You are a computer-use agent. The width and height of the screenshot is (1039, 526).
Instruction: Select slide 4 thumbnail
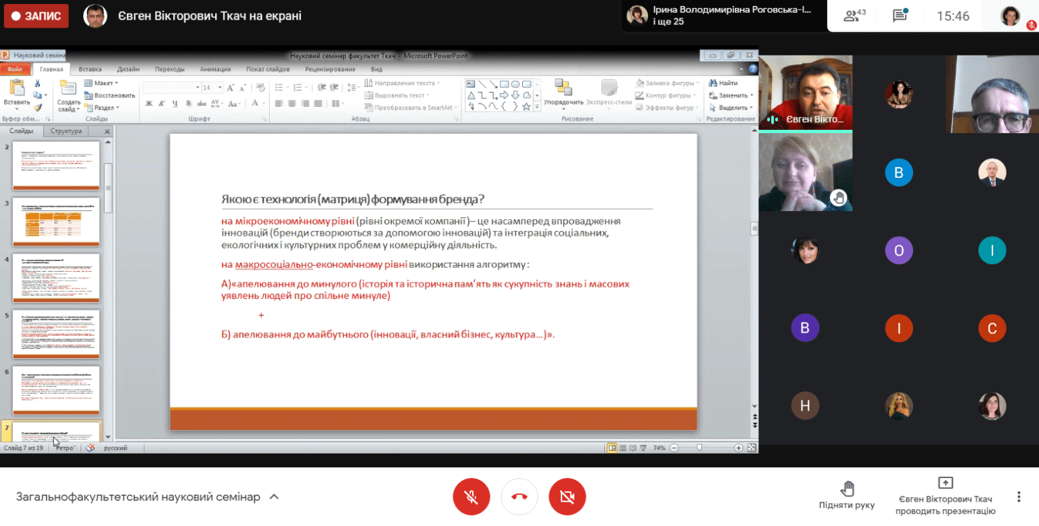click(56, 278)
